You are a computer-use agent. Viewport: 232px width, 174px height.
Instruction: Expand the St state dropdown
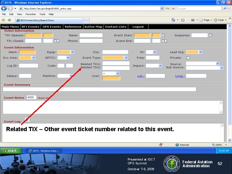click(x=155, y=52)
